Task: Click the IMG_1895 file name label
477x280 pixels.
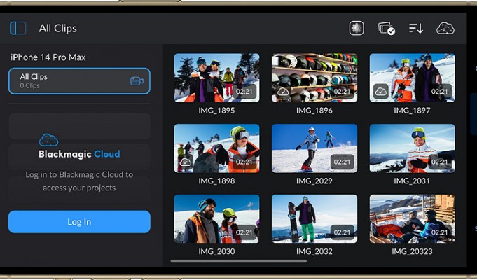Action: (x=216, y=111)
